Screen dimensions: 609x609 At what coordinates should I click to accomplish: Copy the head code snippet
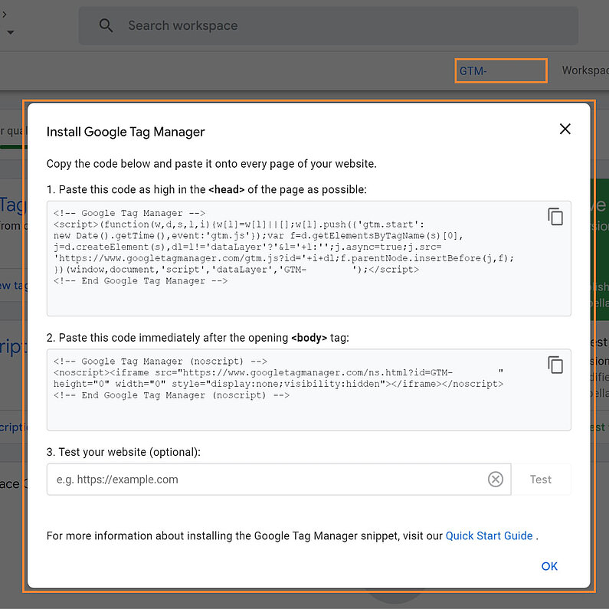coord(555,217)
